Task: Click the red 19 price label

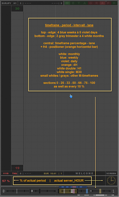Action: point(17,168)
